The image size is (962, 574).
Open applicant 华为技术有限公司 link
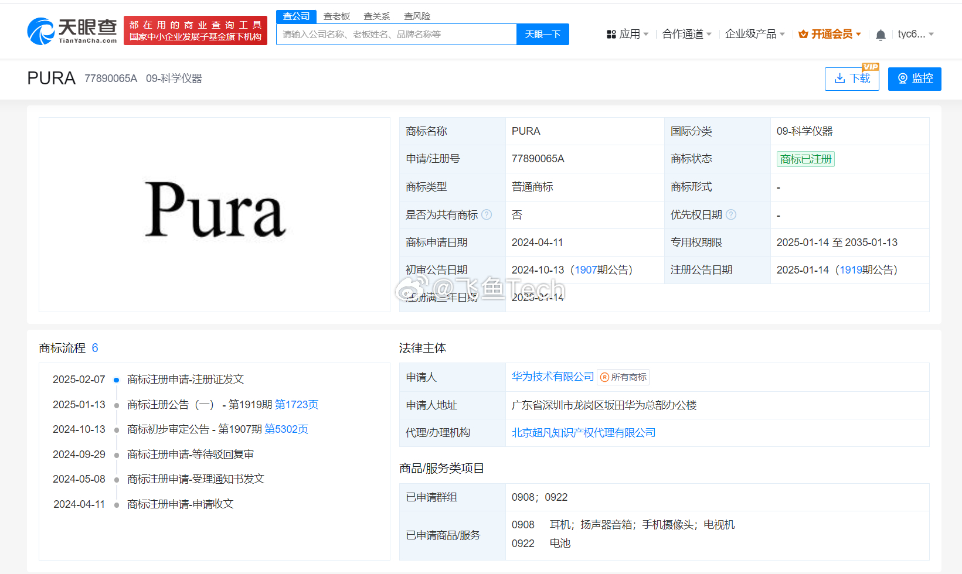pos(553,377)
